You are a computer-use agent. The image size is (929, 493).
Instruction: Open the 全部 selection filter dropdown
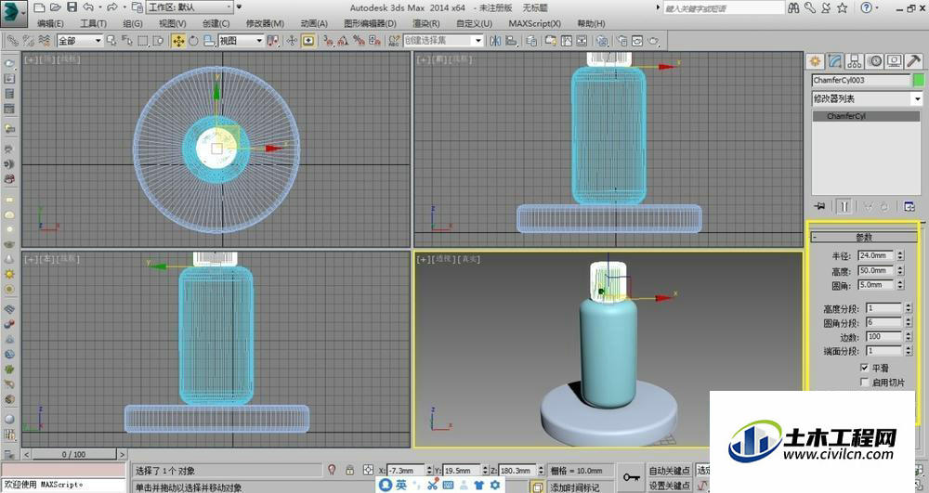(x=79, y=41)
